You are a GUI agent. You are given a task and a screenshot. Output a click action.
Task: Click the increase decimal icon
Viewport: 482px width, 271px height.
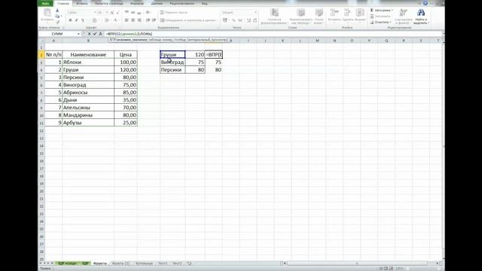pyautogui.click(x=249, y=20)
